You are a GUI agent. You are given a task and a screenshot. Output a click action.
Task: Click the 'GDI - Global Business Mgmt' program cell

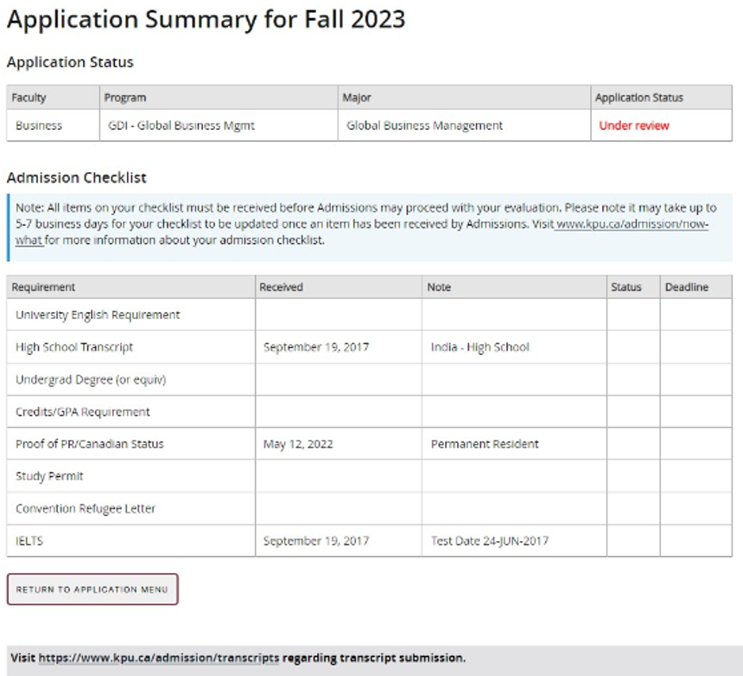(181, 125)
